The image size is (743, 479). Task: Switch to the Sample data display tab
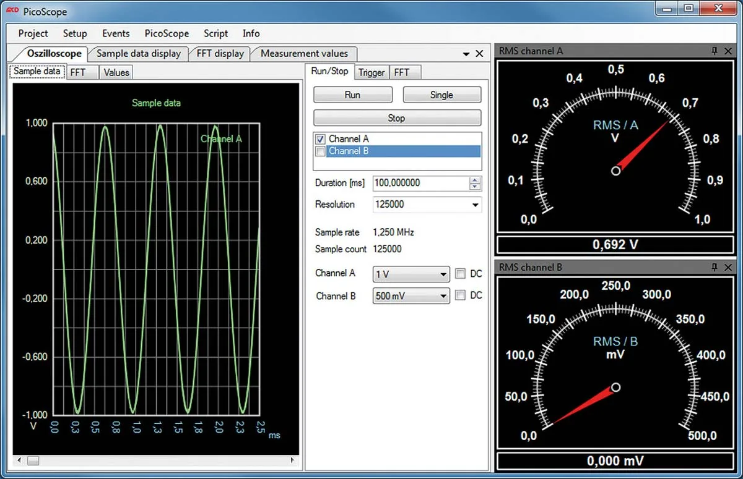coord(139,54)
